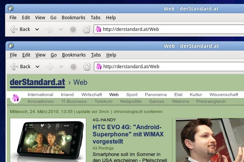Open Innovationen subsection link
Screen dimensions: 244x162
(x=41, y=101)
